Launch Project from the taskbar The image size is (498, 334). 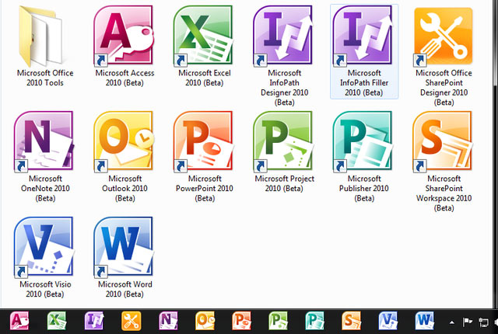279,321
